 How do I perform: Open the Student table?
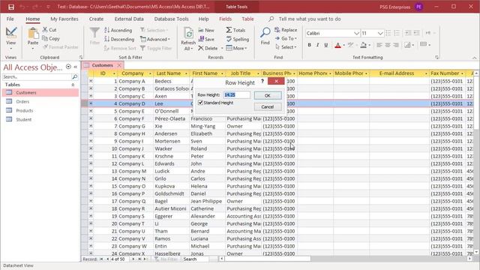click(23, 120)
